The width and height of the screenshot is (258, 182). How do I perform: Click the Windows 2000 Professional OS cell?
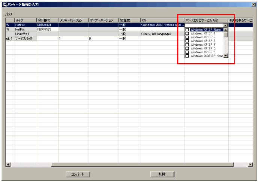(162, 25)
